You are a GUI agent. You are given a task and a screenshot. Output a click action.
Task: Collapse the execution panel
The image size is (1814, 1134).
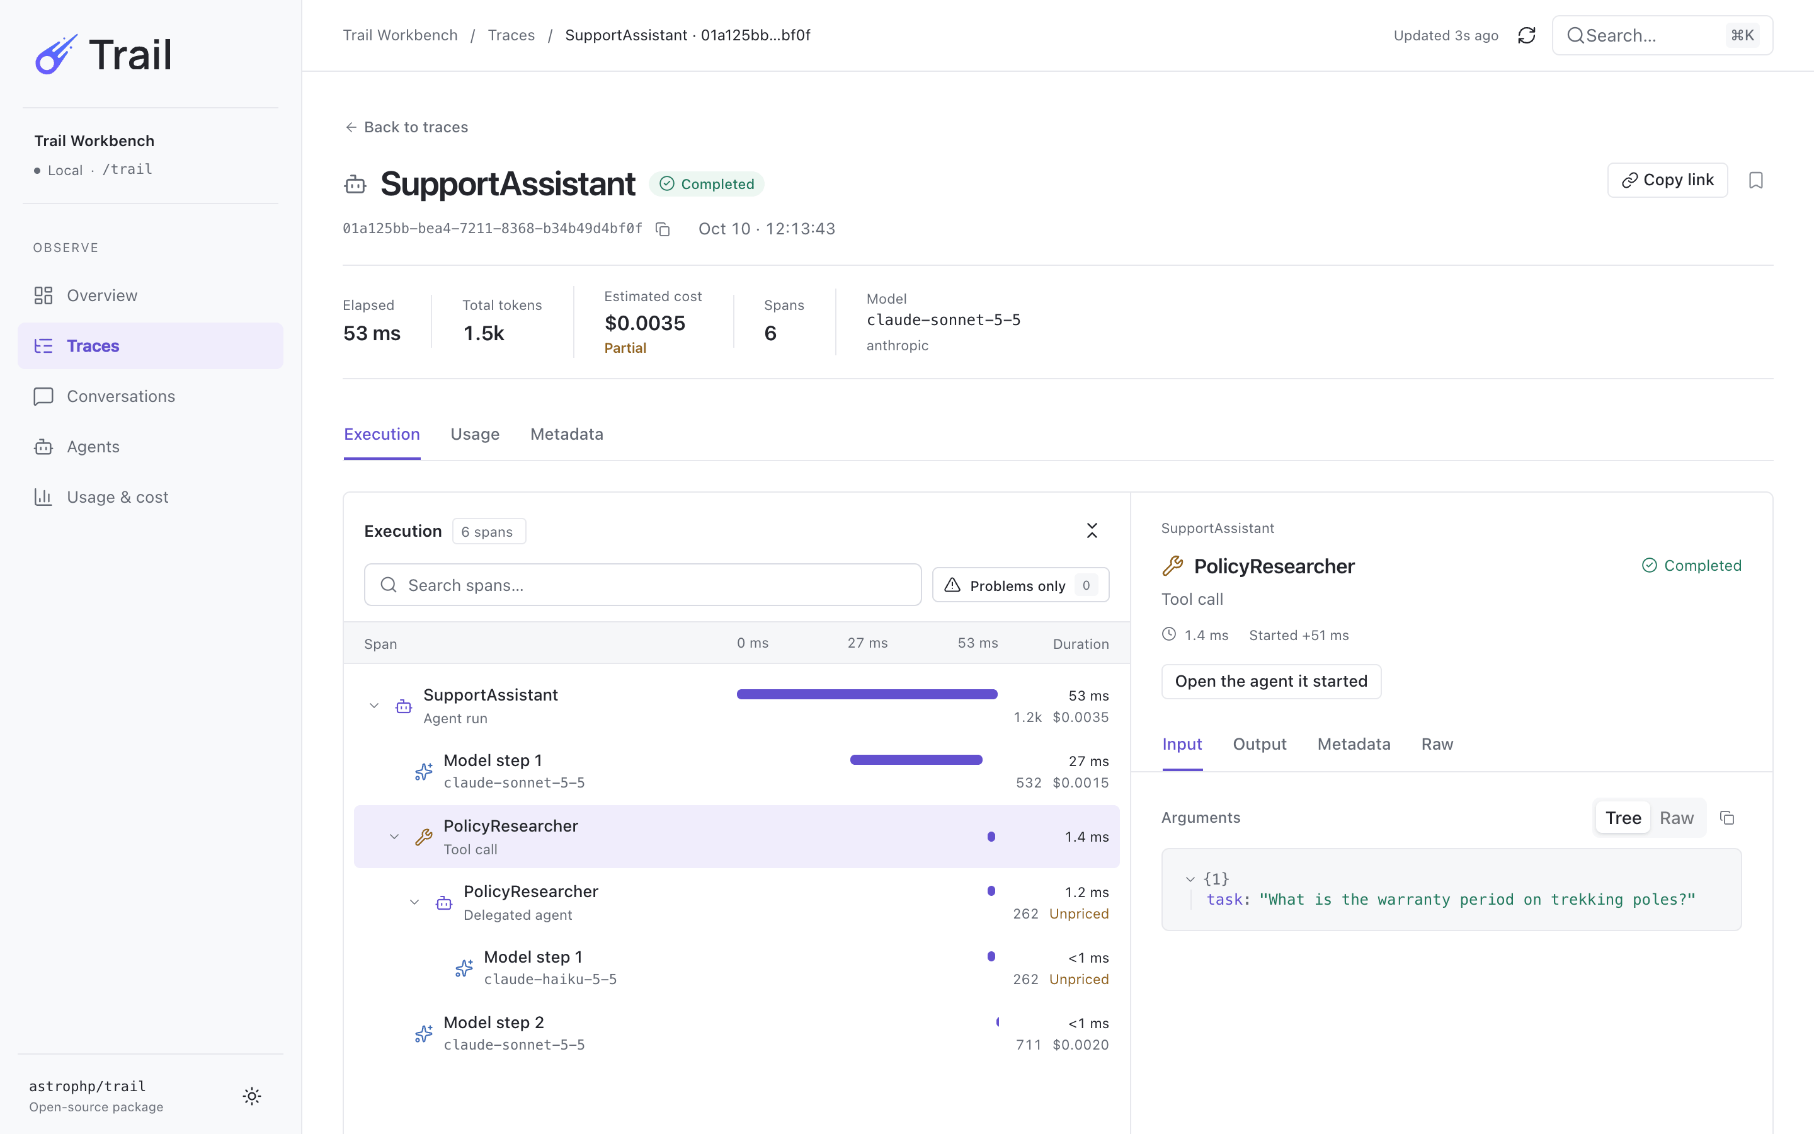(x=1092, y=531)
